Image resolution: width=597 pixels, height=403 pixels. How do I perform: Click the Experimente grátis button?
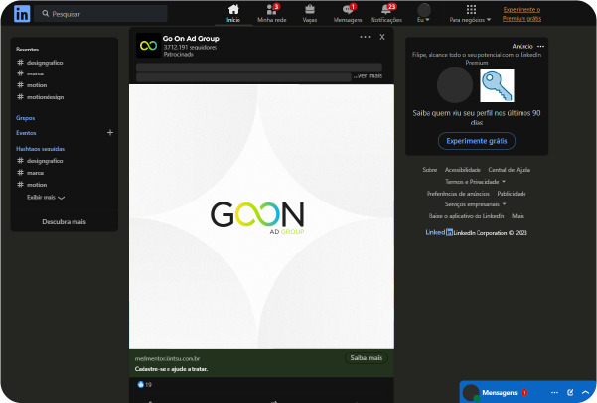coord(477,141)
